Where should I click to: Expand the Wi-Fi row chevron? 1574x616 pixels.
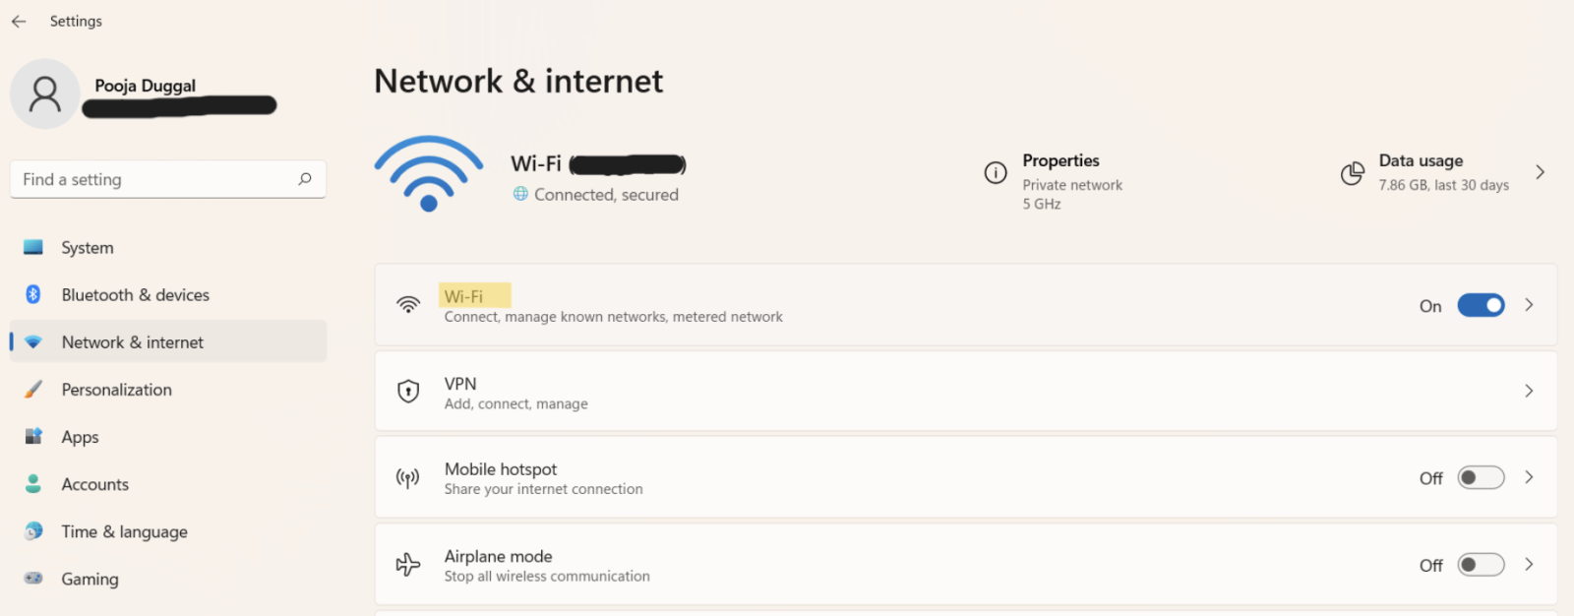(1529, 305)
